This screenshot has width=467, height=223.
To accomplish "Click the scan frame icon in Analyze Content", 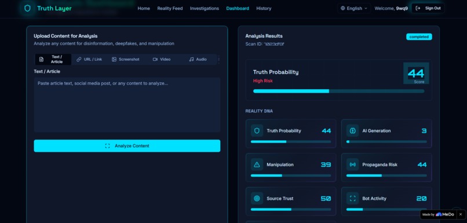I will (108, 146).
